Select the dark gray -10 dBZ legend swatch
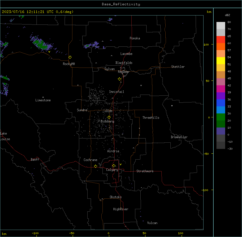242x237 pixels. [221, 145]
